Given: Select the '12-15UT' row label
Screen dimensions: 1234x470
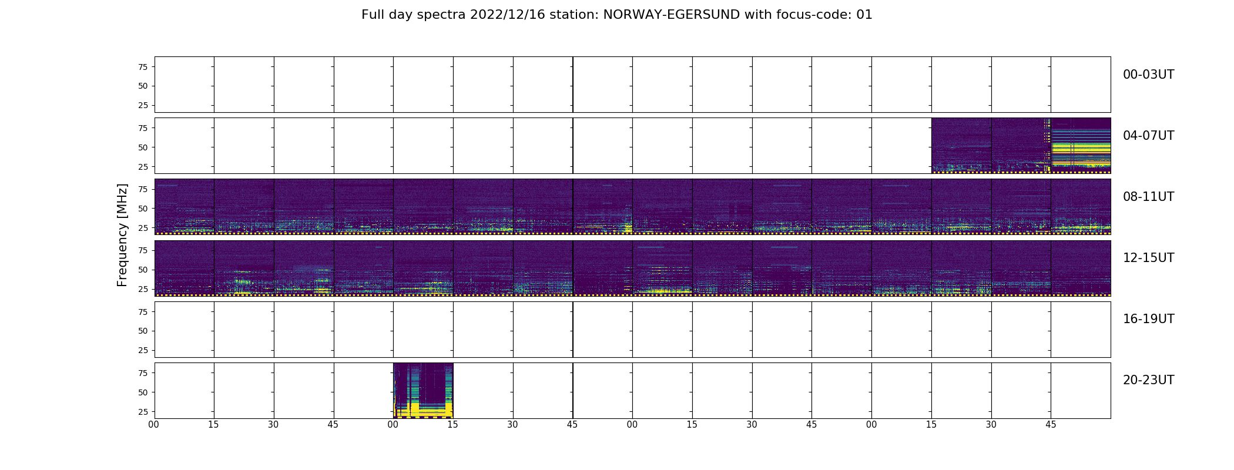Looking at the screenshot, I should tap(1148, 258).
